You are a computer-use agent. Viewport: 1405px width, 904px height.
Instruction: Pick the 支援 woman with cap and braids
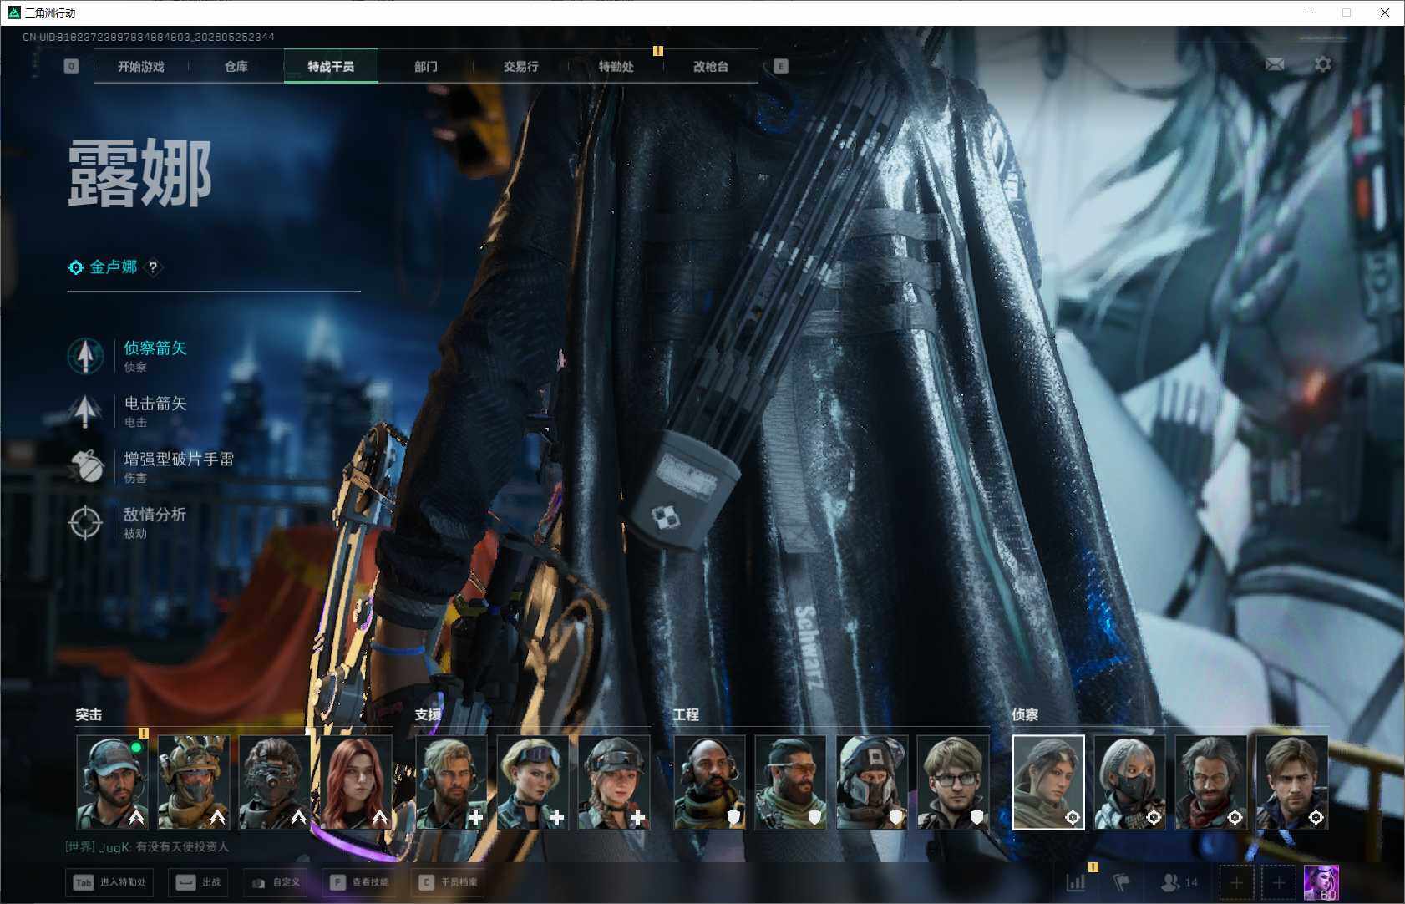(x=613, y=782)
